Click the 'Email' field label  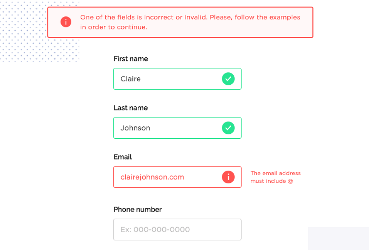pyautogui.click(x=123, y=157)
